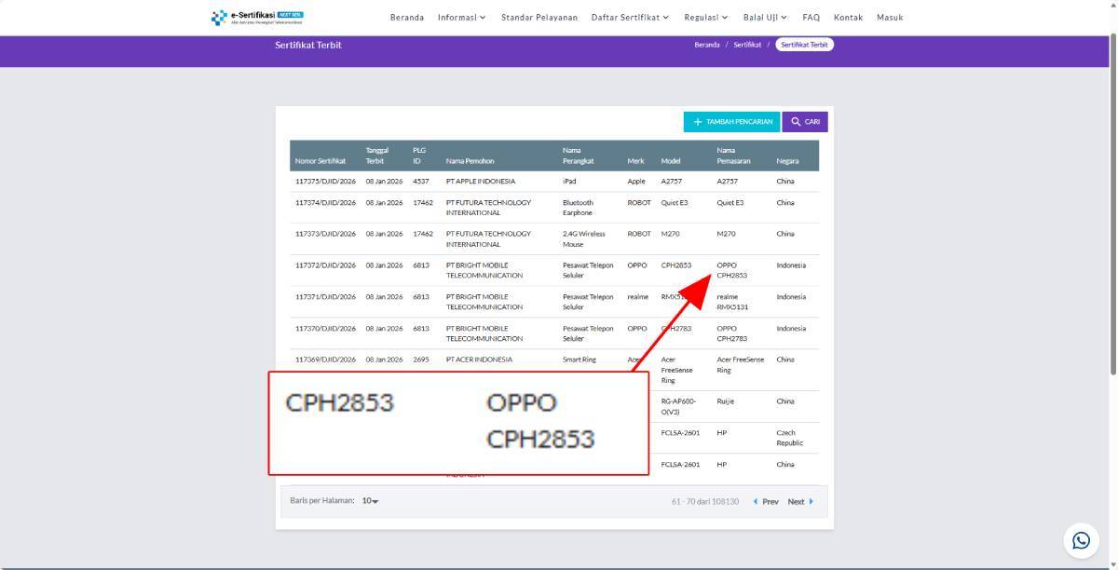
Task: Open the Beranda menu item
Action: (407, 17)
